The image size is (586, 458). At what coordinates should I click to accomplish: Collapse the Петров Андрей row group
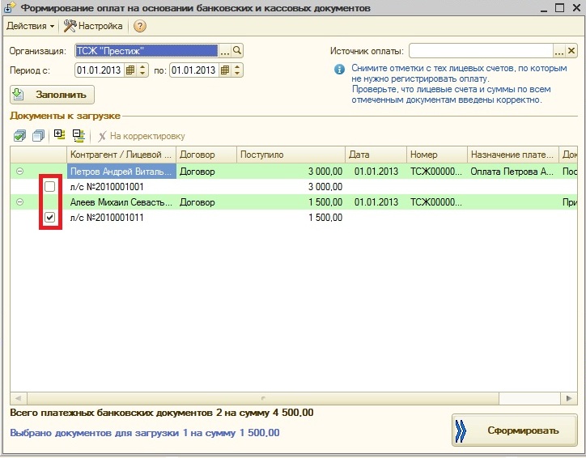coord(19,172)
